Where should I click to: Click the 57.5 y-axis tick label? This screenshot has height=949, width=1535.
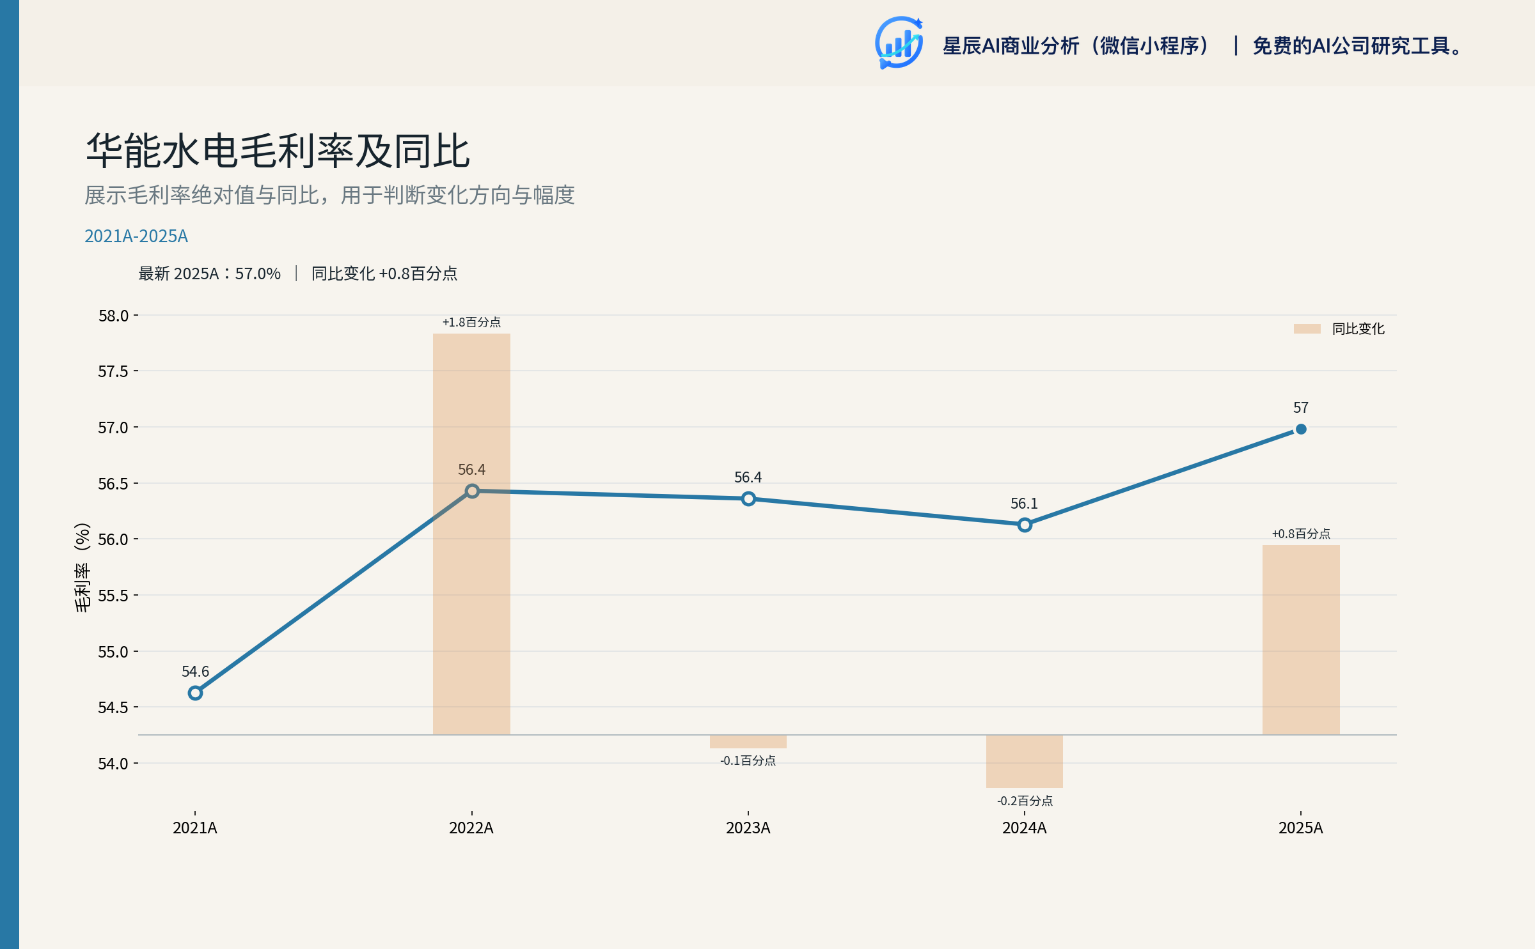pos(113,371)
